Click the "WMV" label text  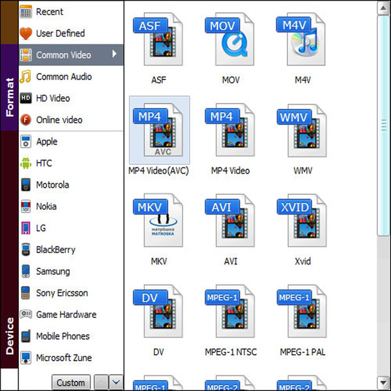pyautogui.click(x=303, y=171)
